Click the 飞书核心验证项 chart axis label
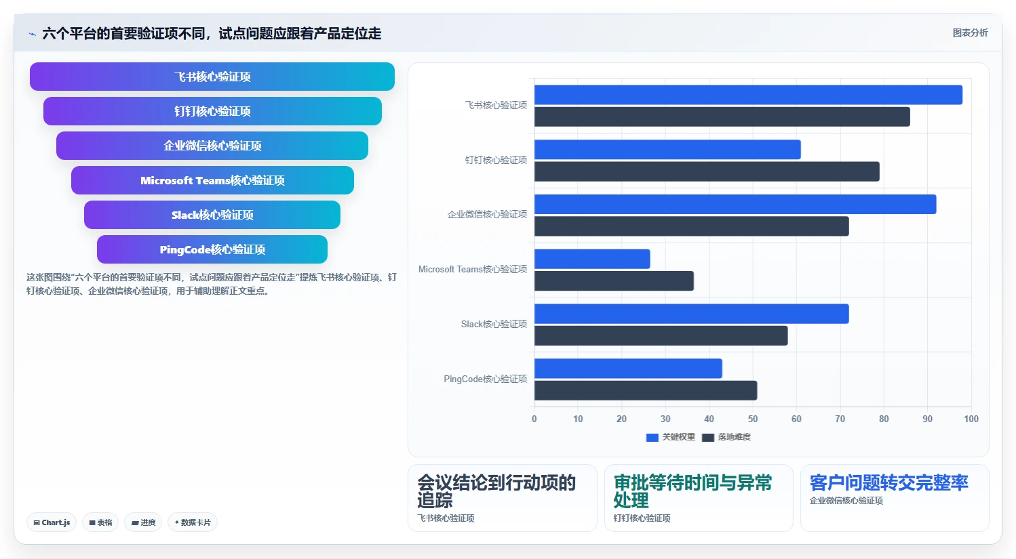Viewport: 1016px width, 559px height. point(496,105)
